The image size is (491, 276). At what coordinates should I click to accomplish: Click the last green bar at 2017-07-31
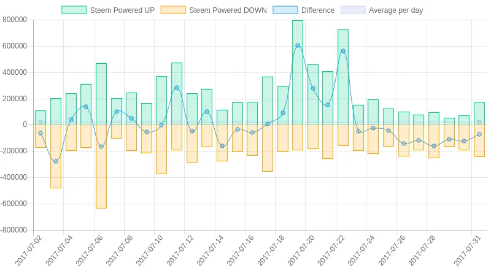tap(479, 113)
